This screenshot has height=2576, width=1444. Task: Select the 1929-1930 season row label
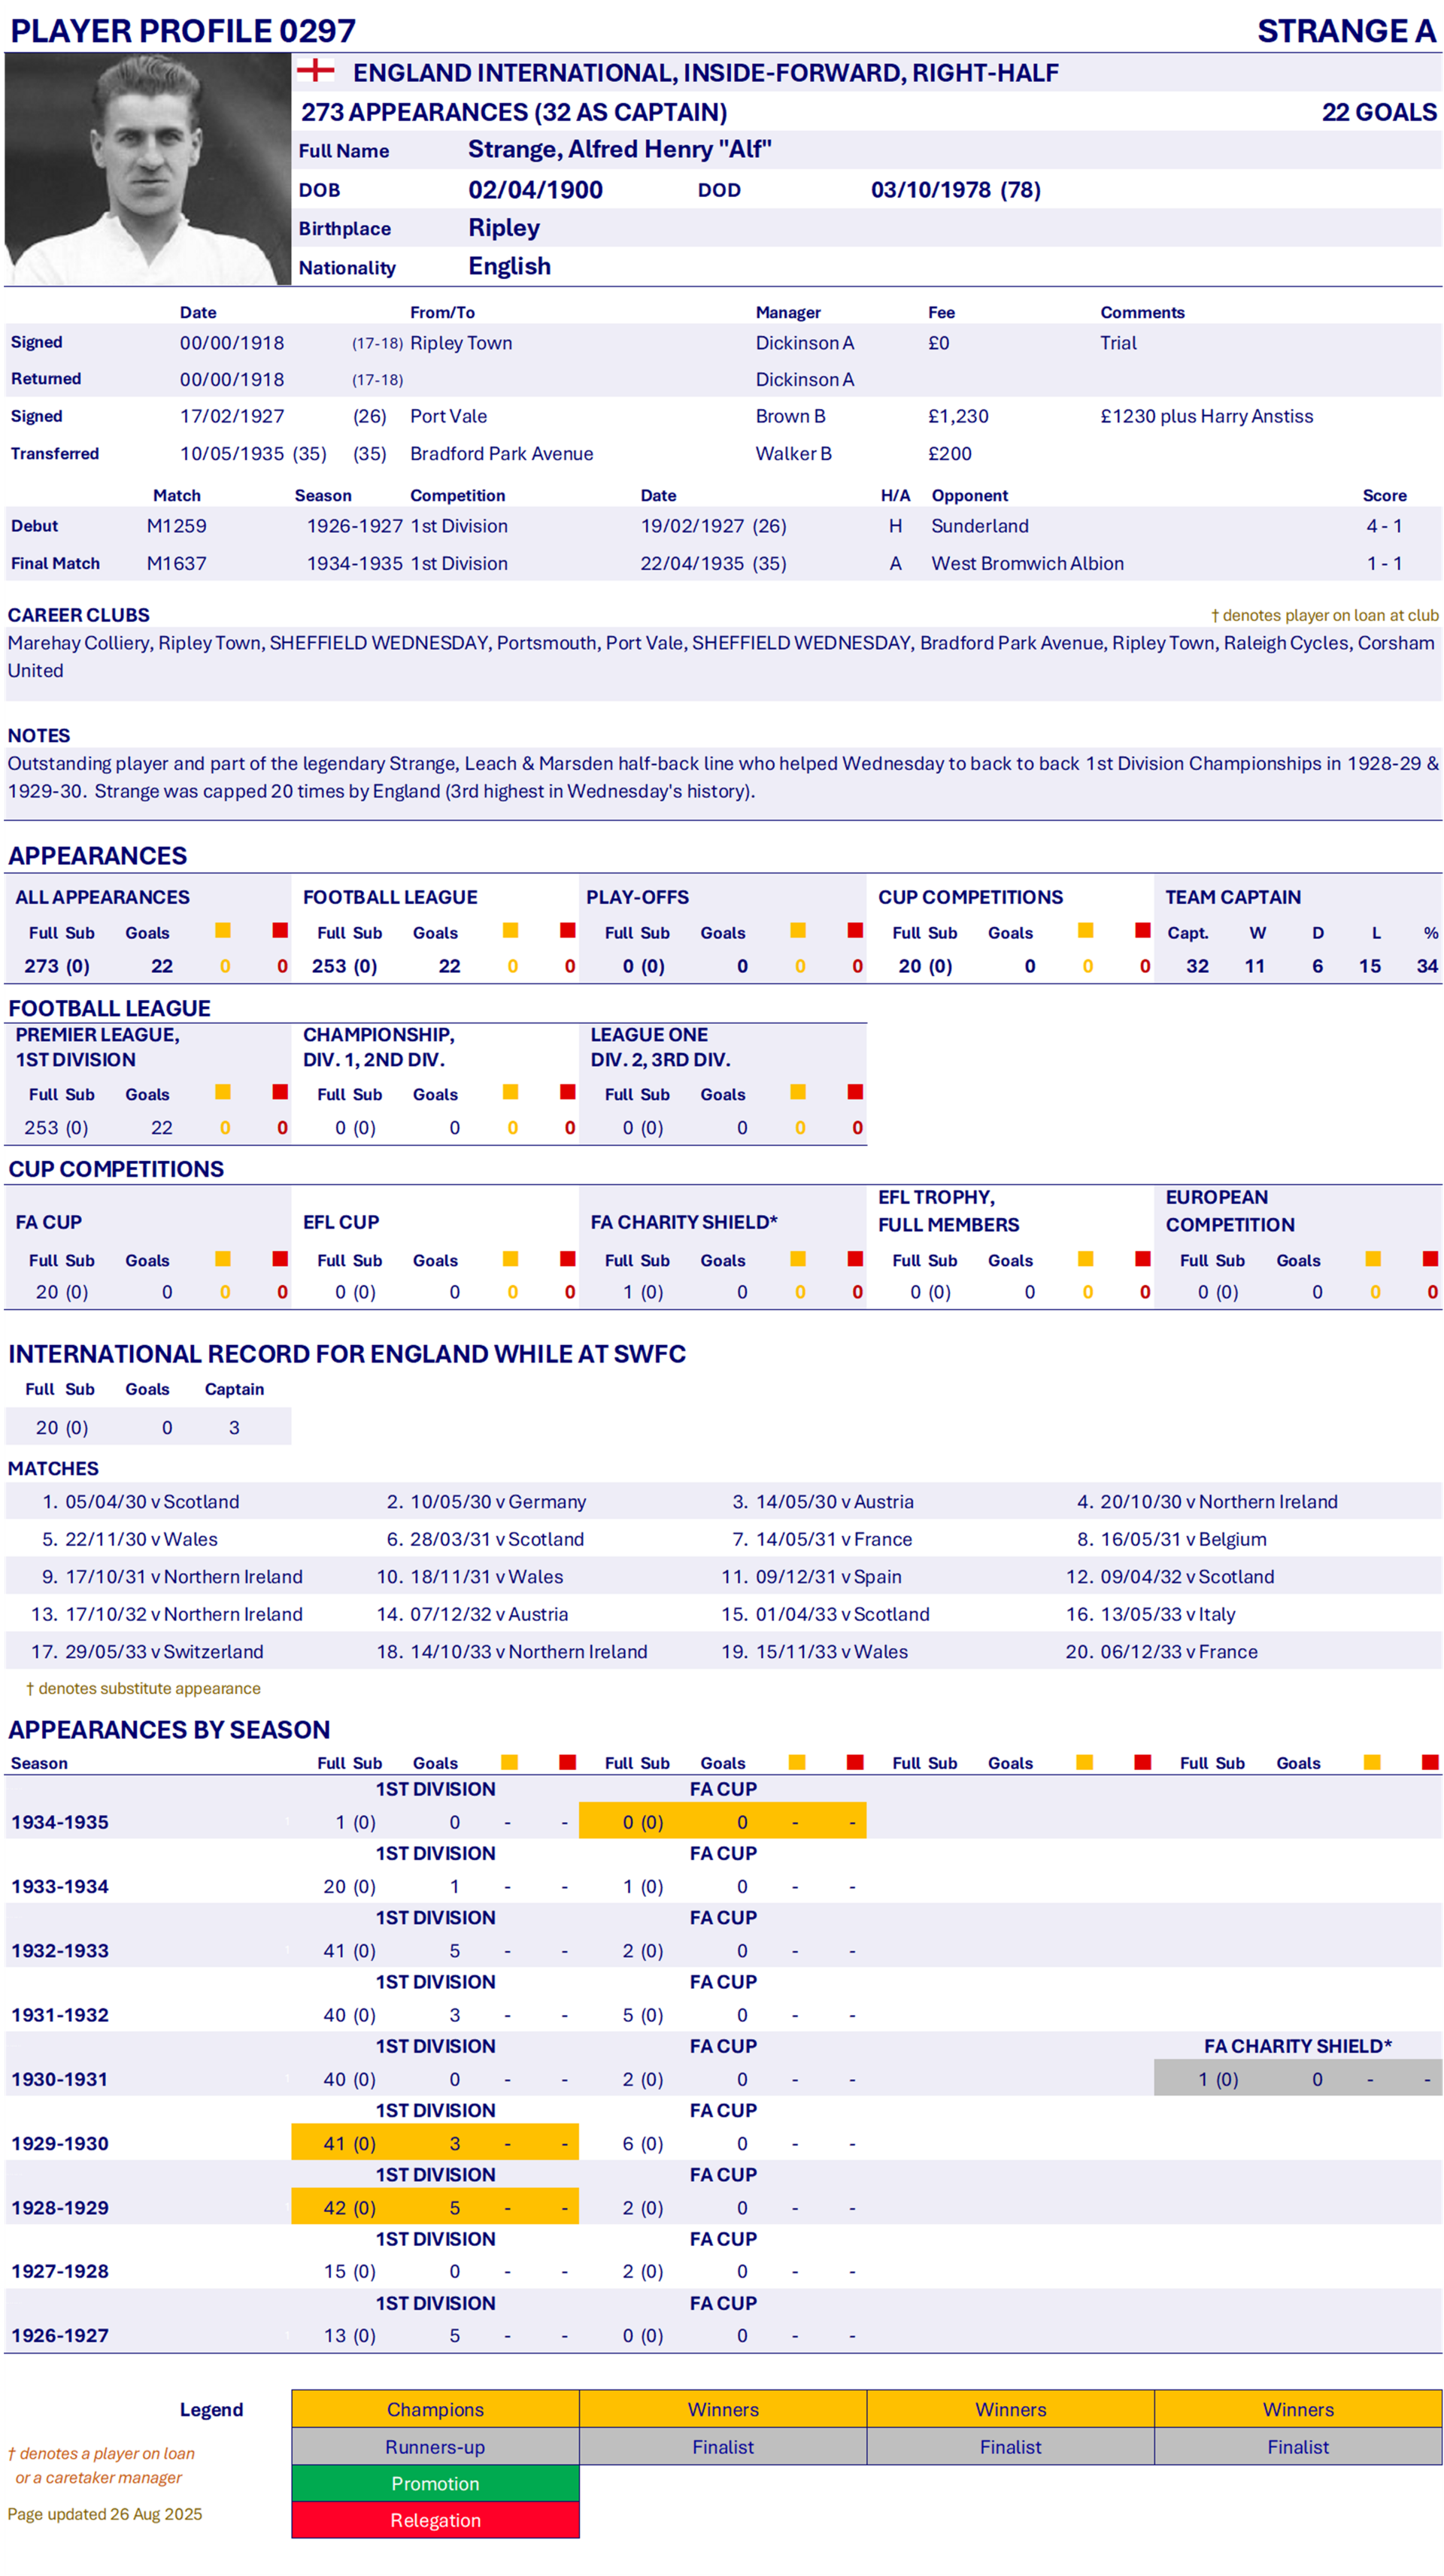(x=60, y=2143)
